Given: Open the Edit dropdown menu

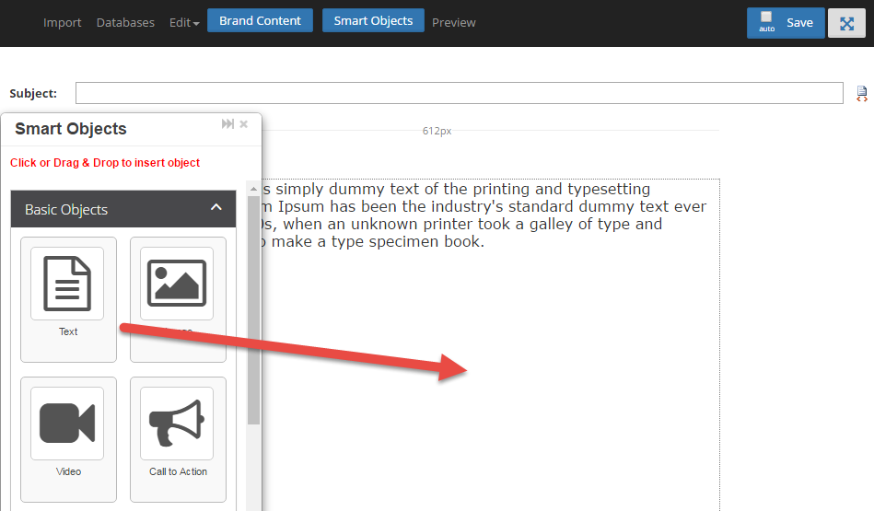Looking at the screenshot, I should point(184,22).
